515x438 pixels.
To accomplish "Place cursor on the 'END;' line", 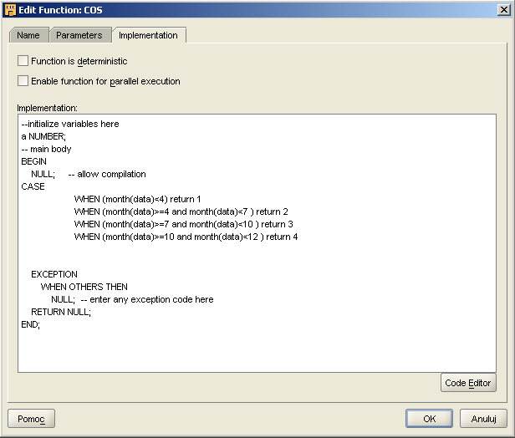I will (30, 324).
